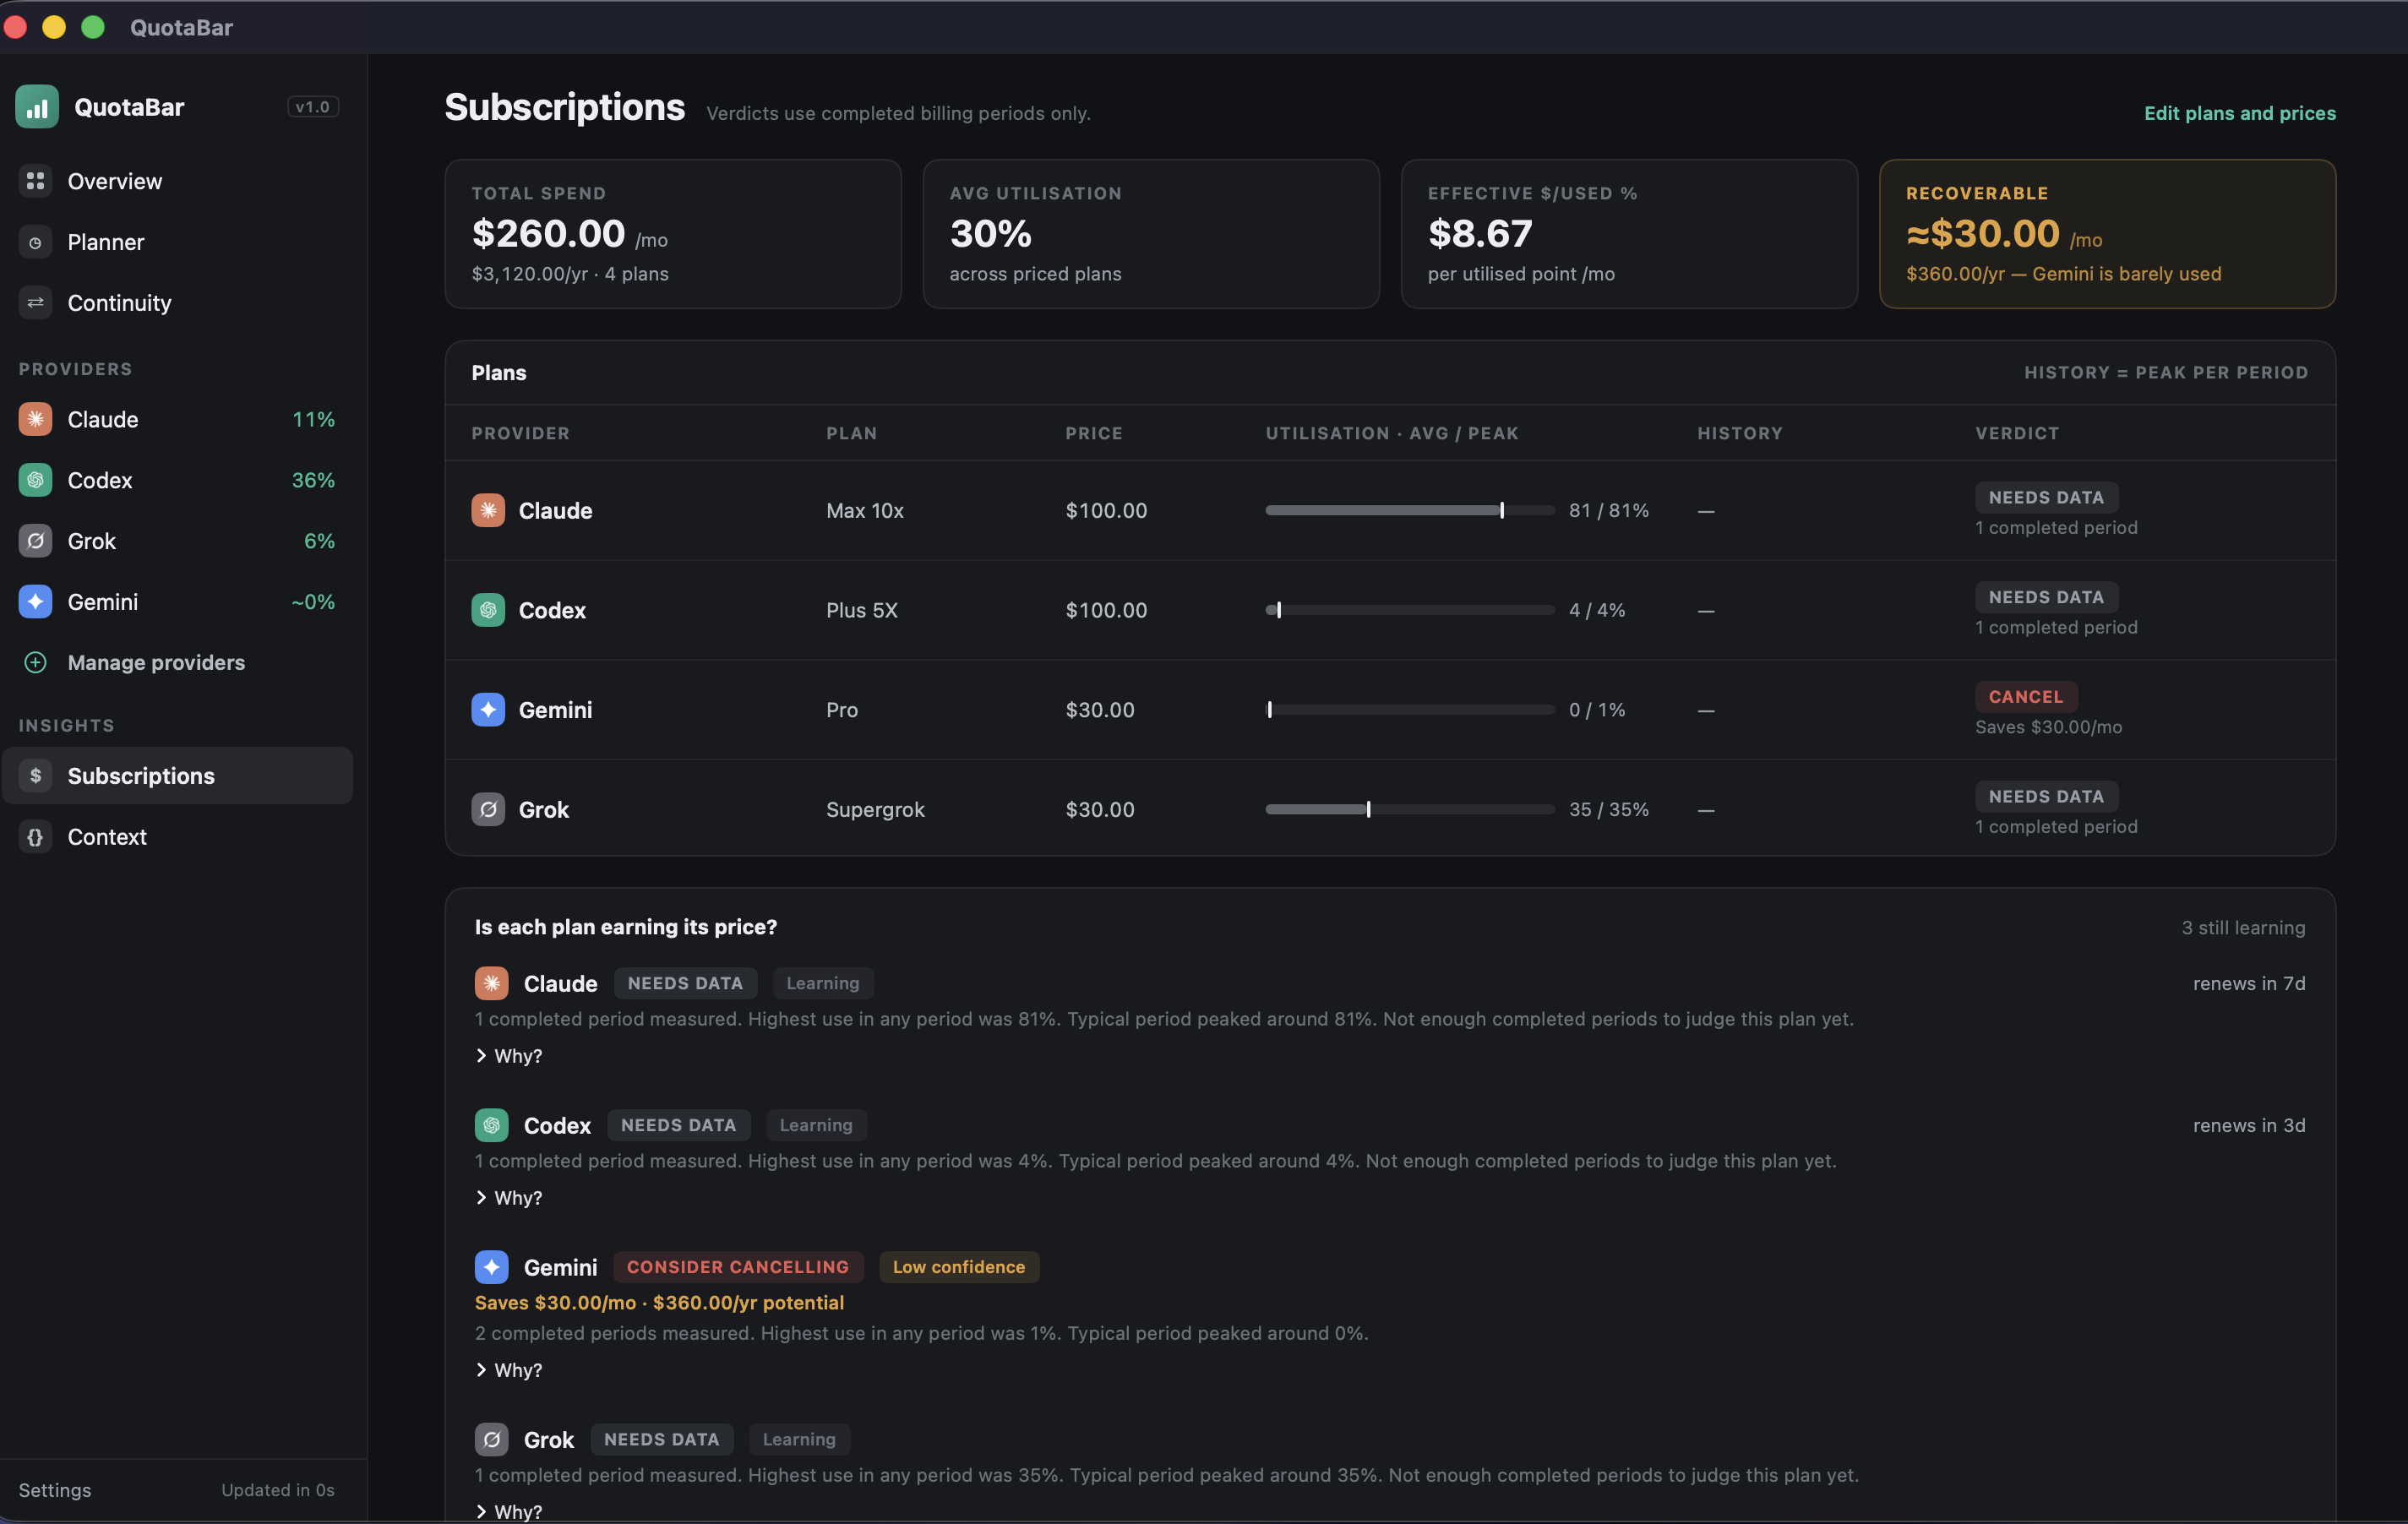
Task: Click the Recoverable ≈$30.00 card
Action: (2107, 234)
